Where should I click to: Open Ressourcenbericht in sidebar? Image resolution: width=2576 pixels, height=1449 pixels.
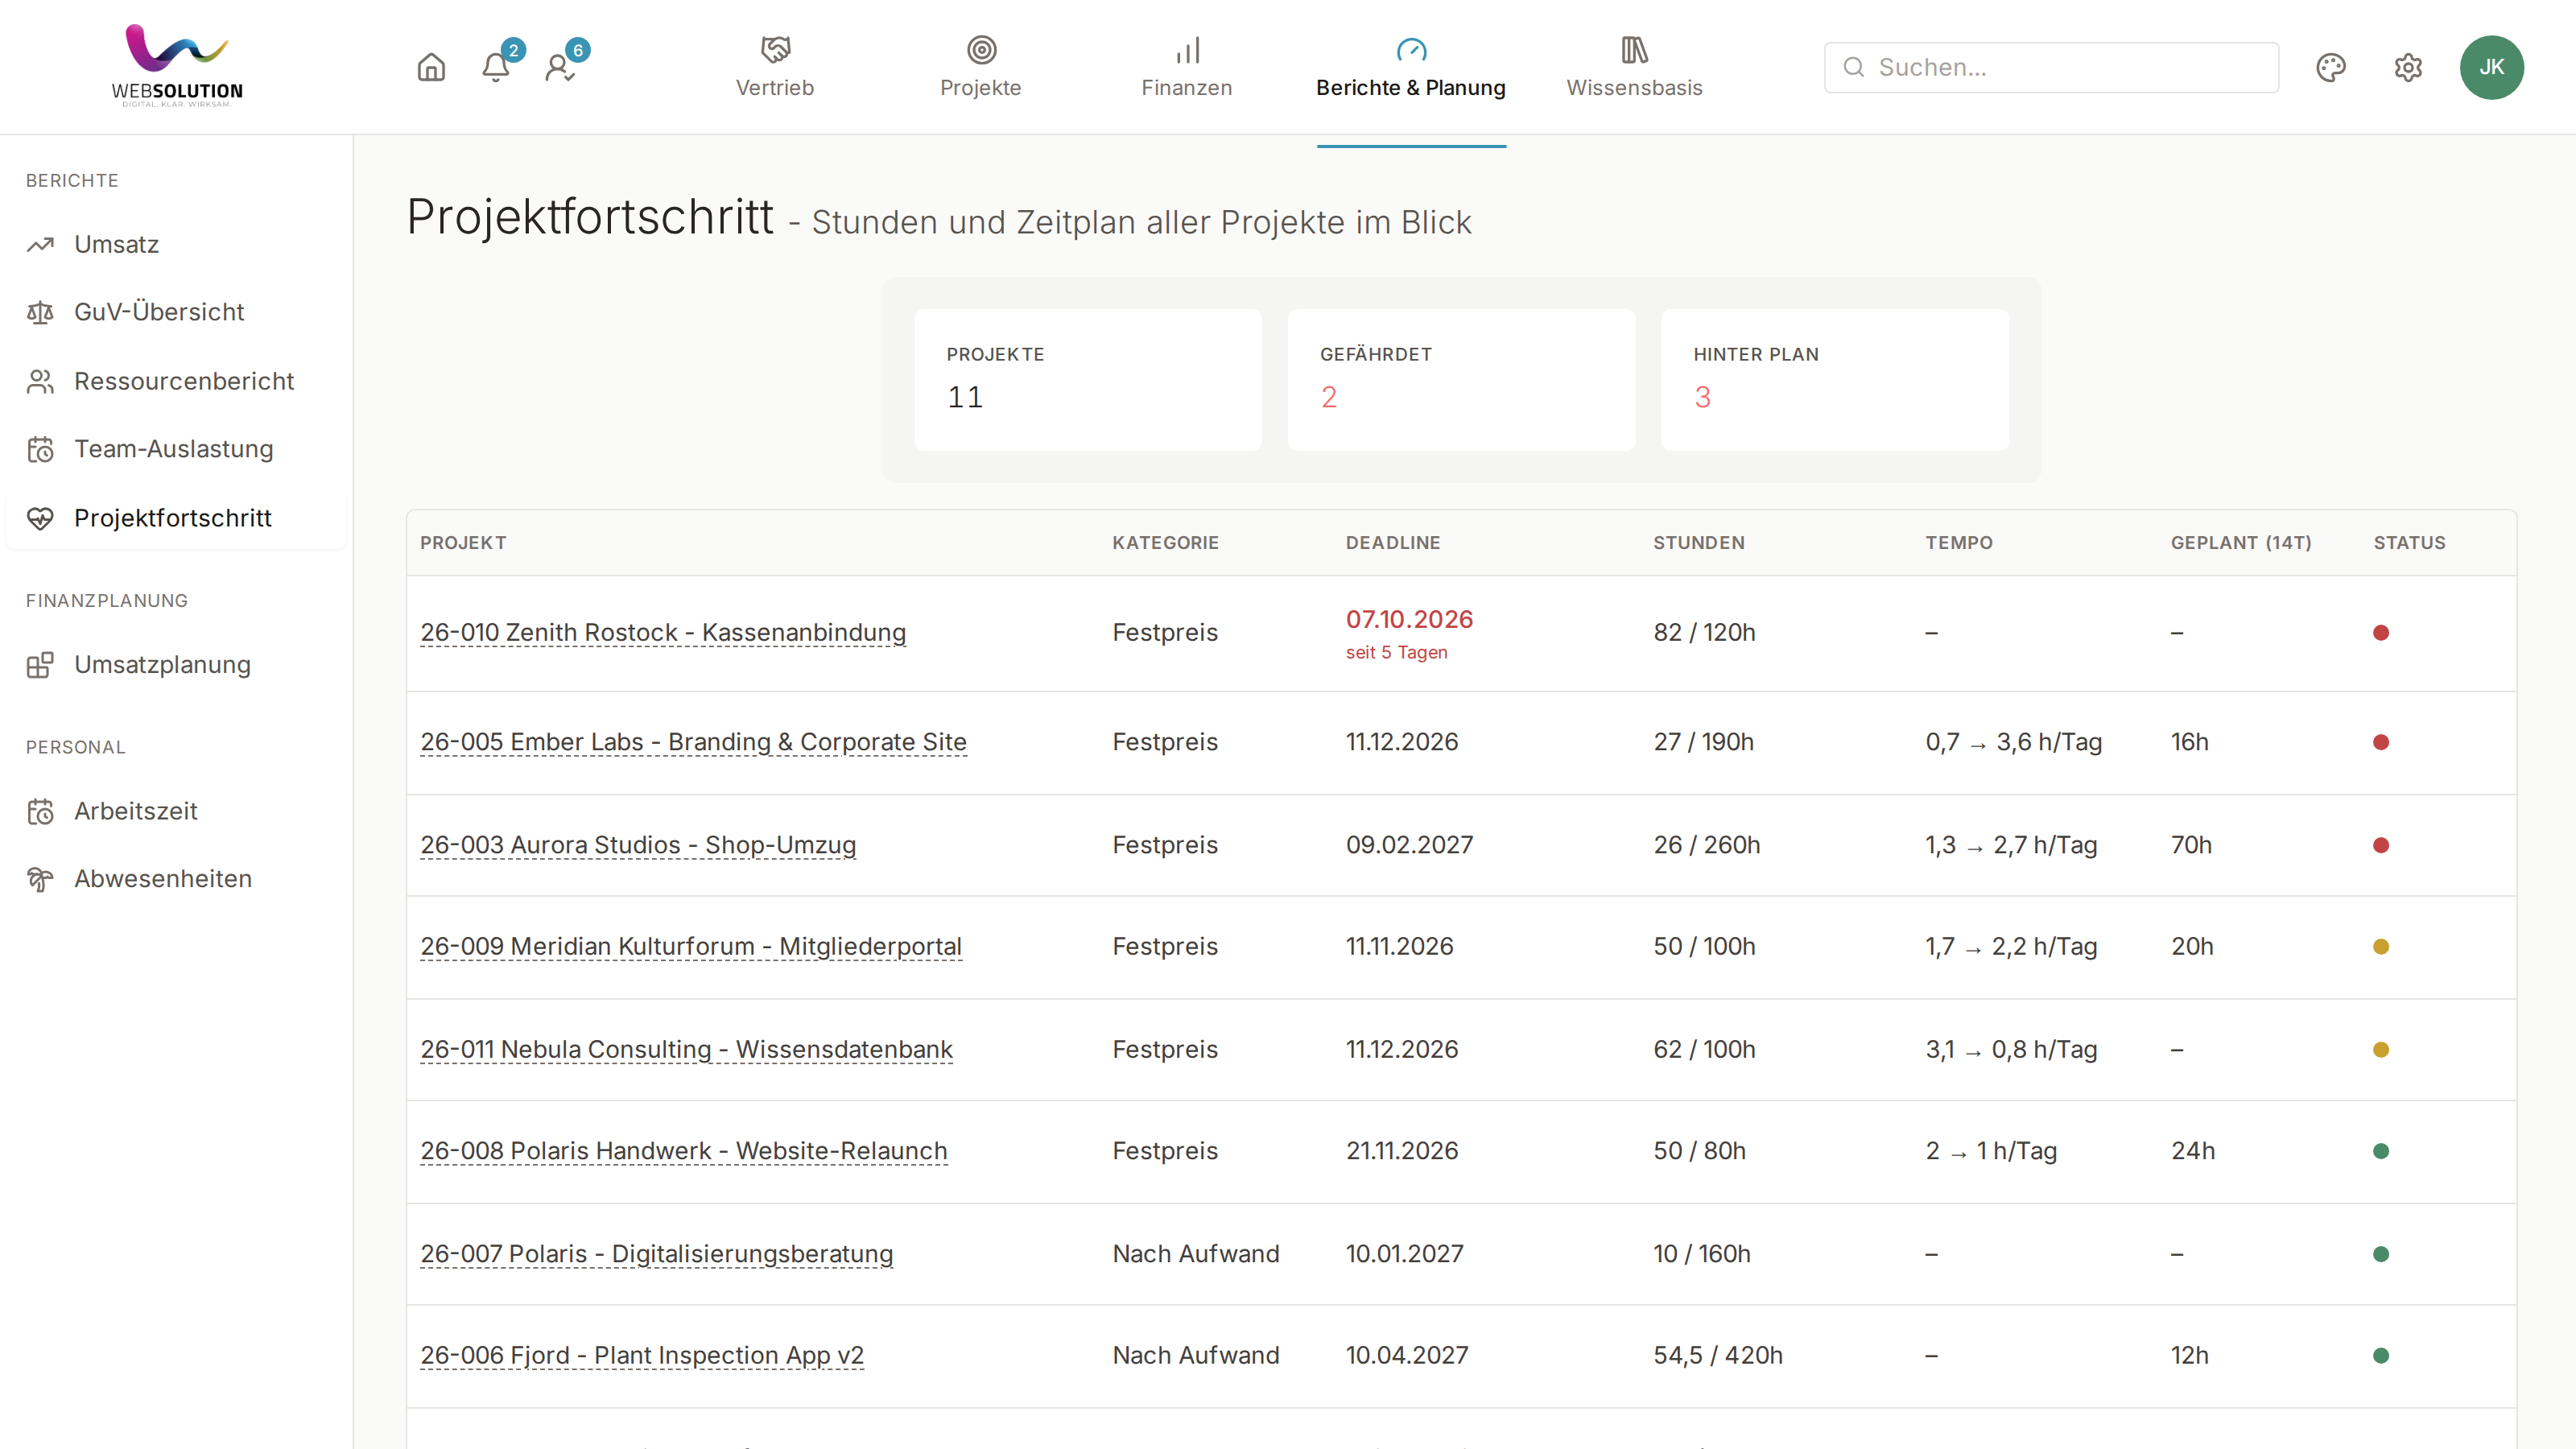coord(176,381)
